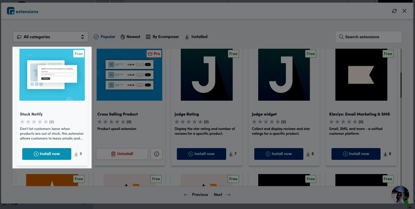
Task: Open the Judge widget thumbnail image
Action: pyautogui.click(x=284, y=75)
